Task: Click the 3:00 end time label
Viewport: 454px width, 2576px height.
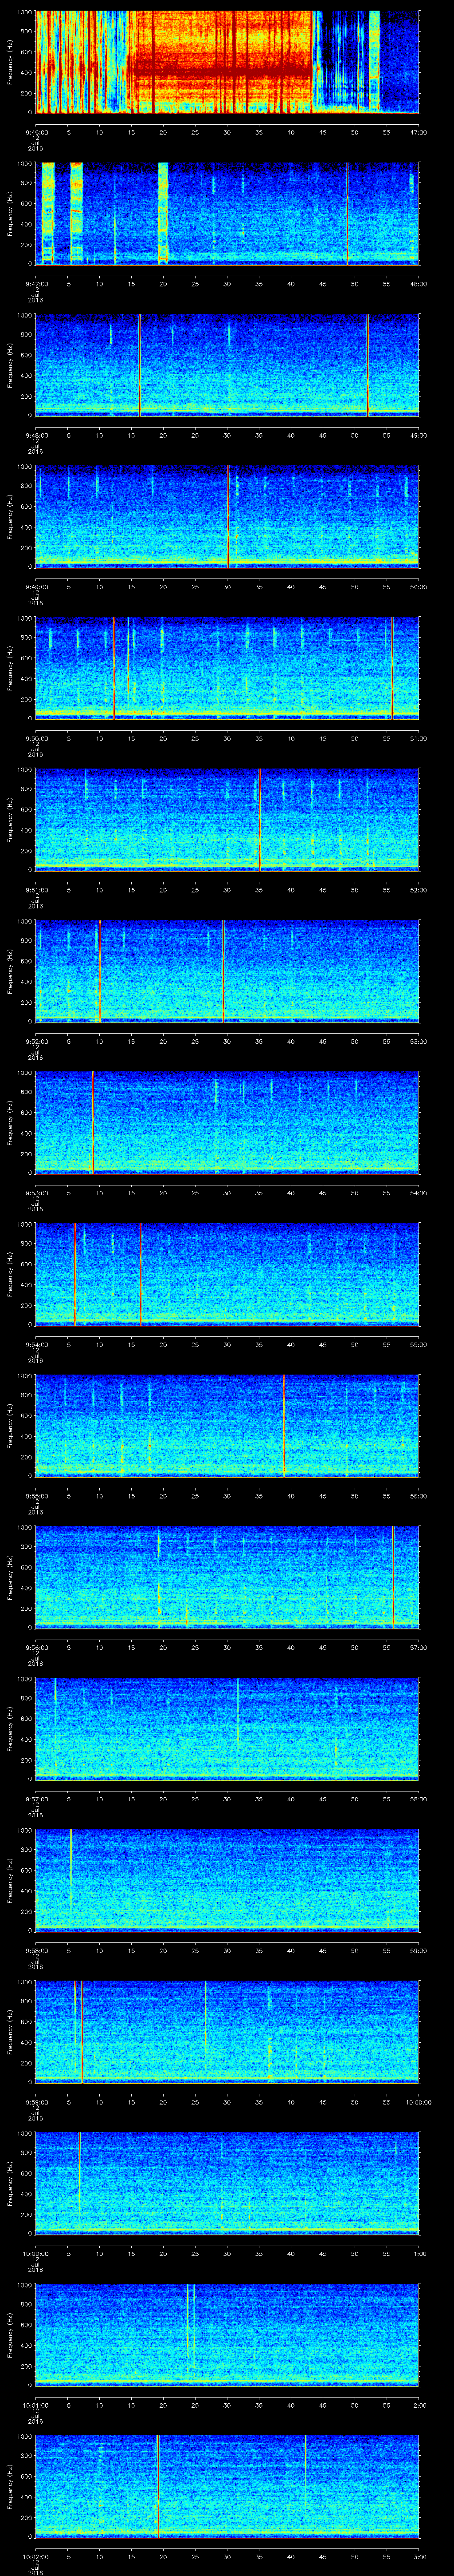Action: tap(419, 2558)
